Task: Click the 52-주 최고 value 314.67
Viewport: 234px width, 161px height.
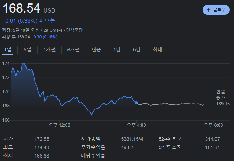Action: click(212, 139)
